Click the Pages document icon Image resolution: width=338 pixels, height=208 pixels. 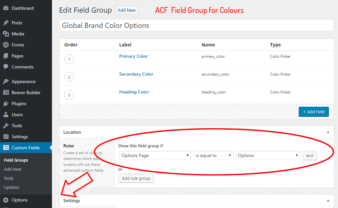[x=6, y=56]
